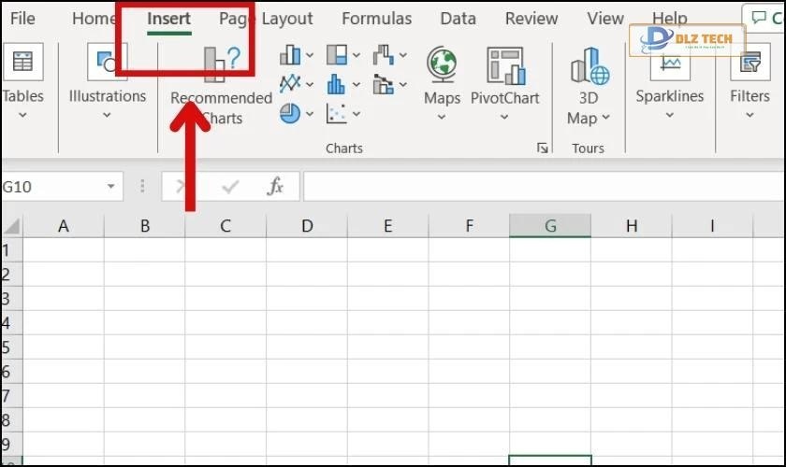Expand the Tables group dropdown
The image size is (786, 467).
pos(22,116)
